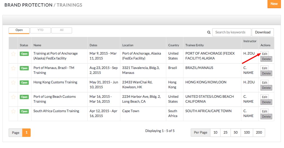Star the Port of Anchorage training row
284x148 pixels.
pos(13,54)
